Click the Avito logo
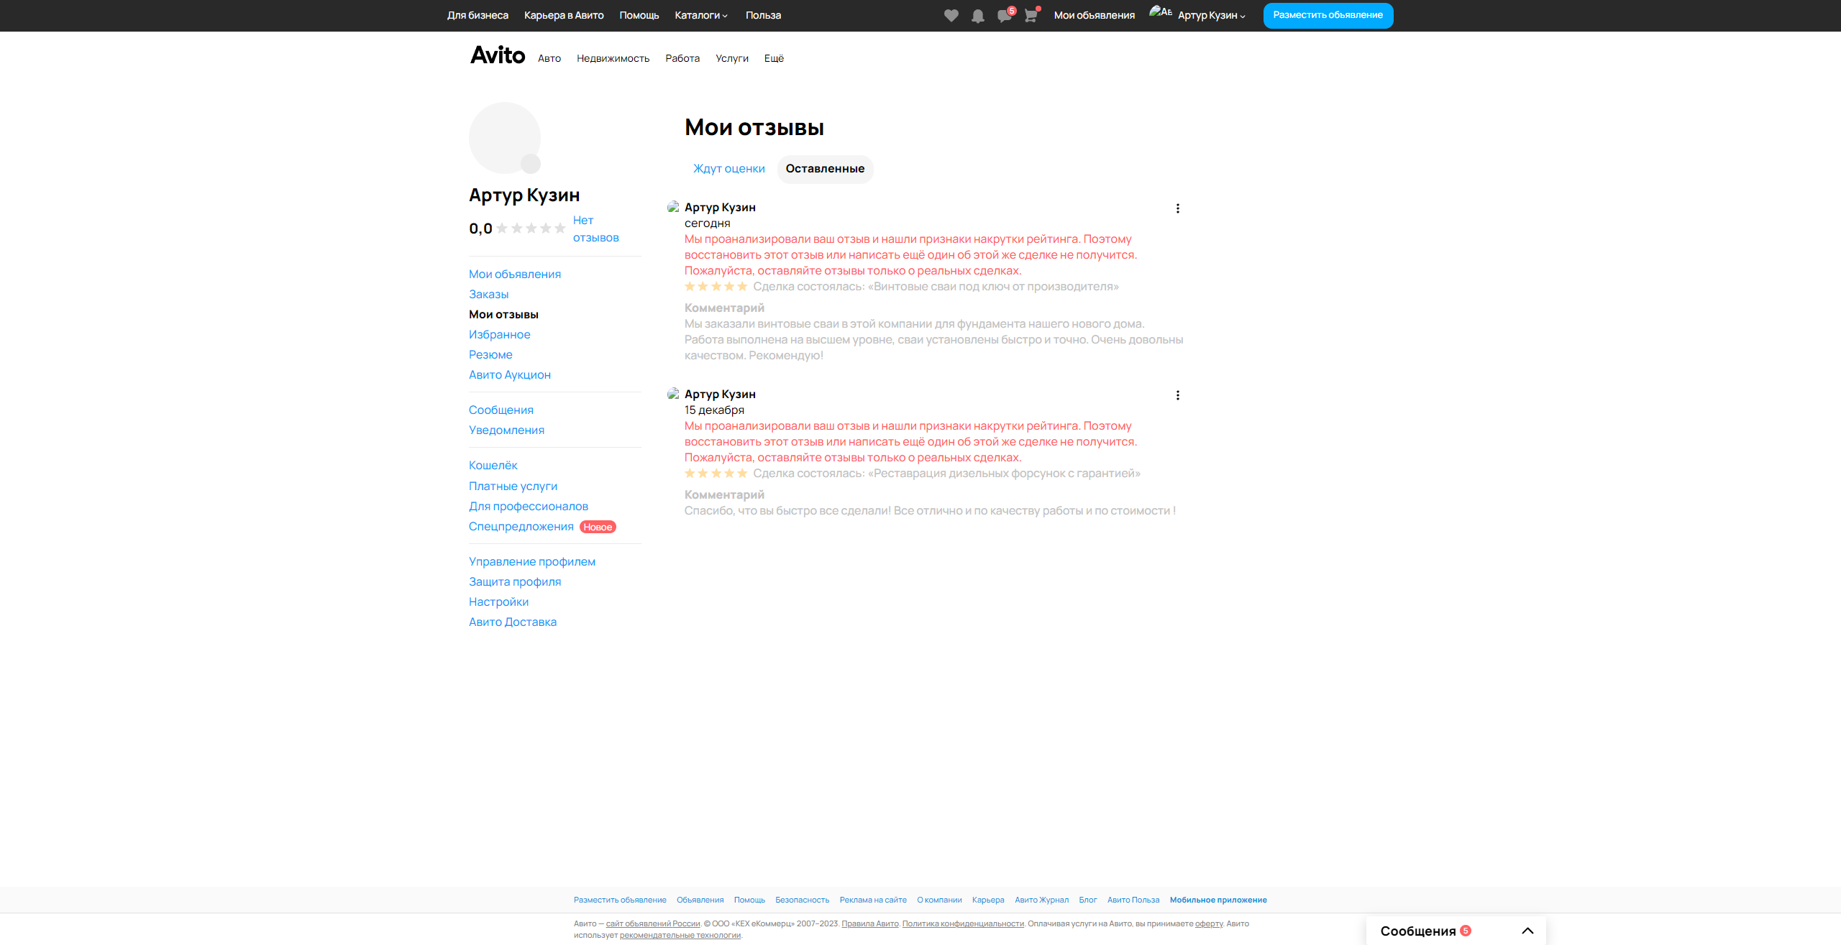Viewport: 1841px width, 945px height. pos(498,55)
